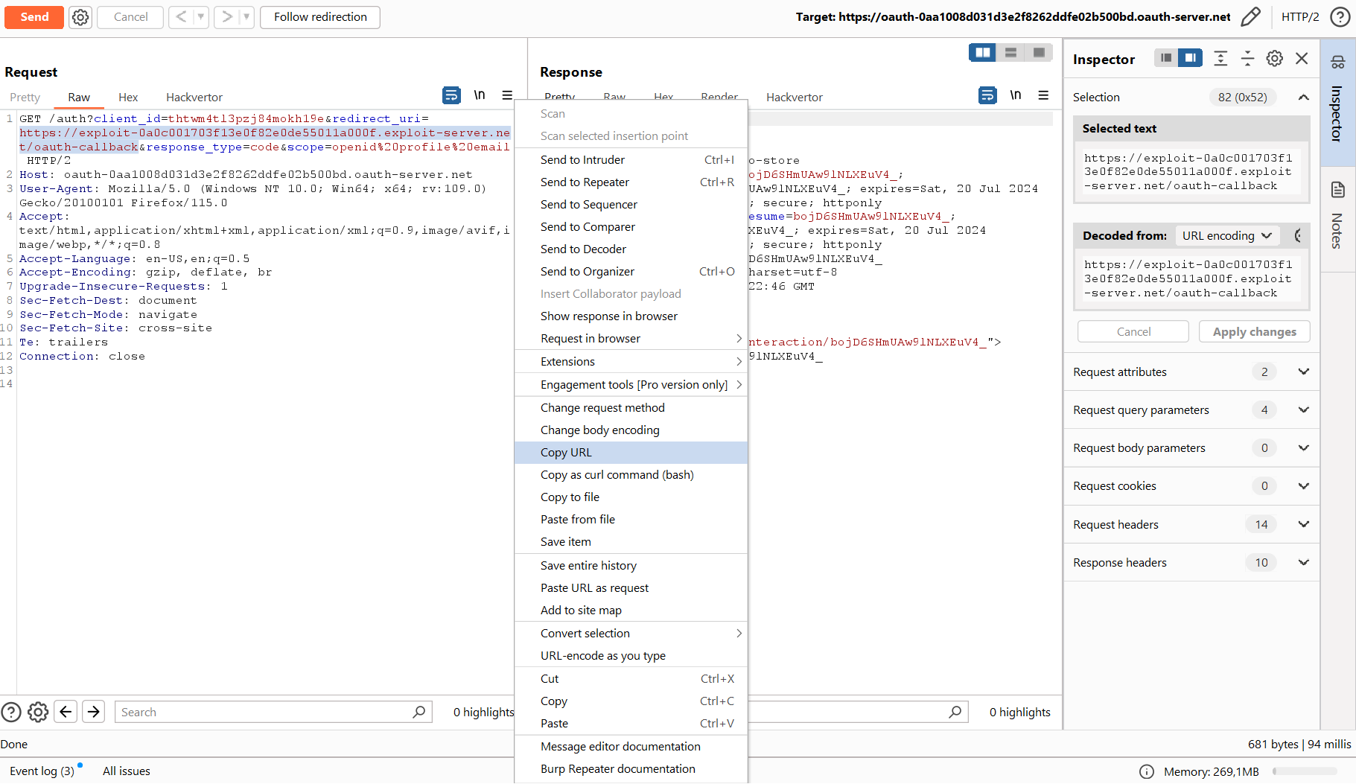Select URL-encode as you type

(x=631, y=656)
